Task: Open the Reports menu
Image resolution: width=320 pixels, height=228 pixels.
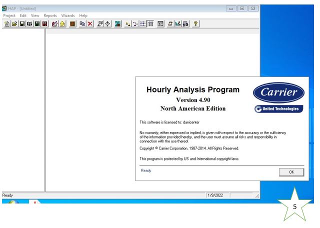Action: click(x=50, y=15)
